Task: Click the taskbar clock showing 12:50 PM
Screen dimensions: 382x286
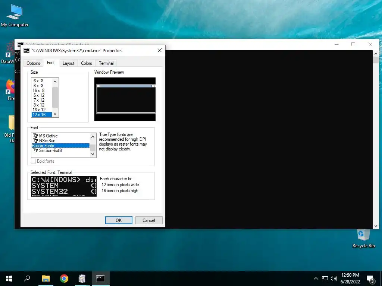Action: [350, 279]
